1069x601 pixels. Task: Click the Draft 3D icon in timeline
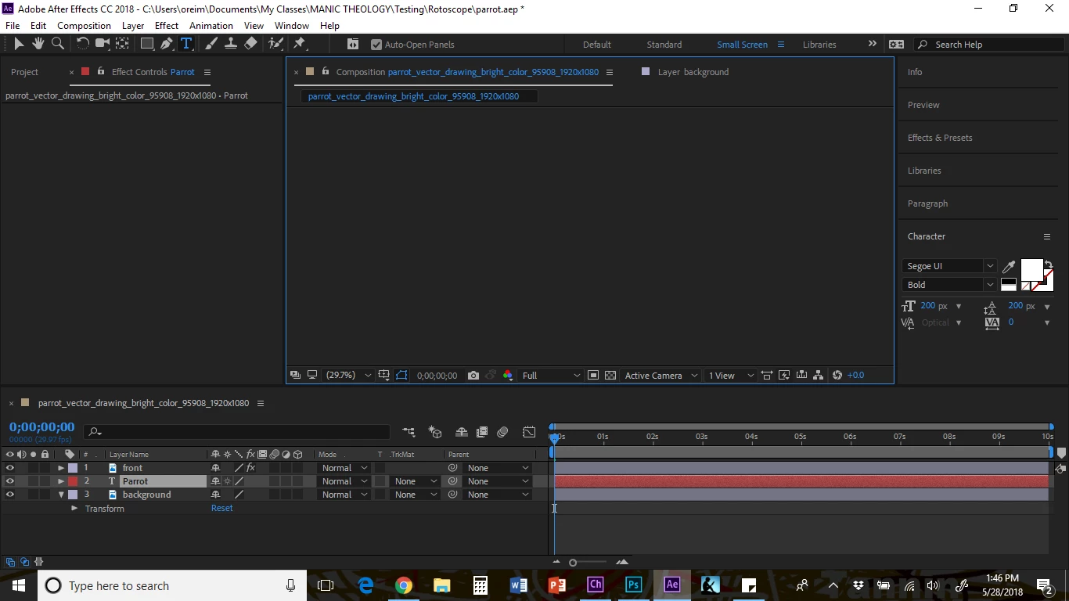(x=435, y=432)
